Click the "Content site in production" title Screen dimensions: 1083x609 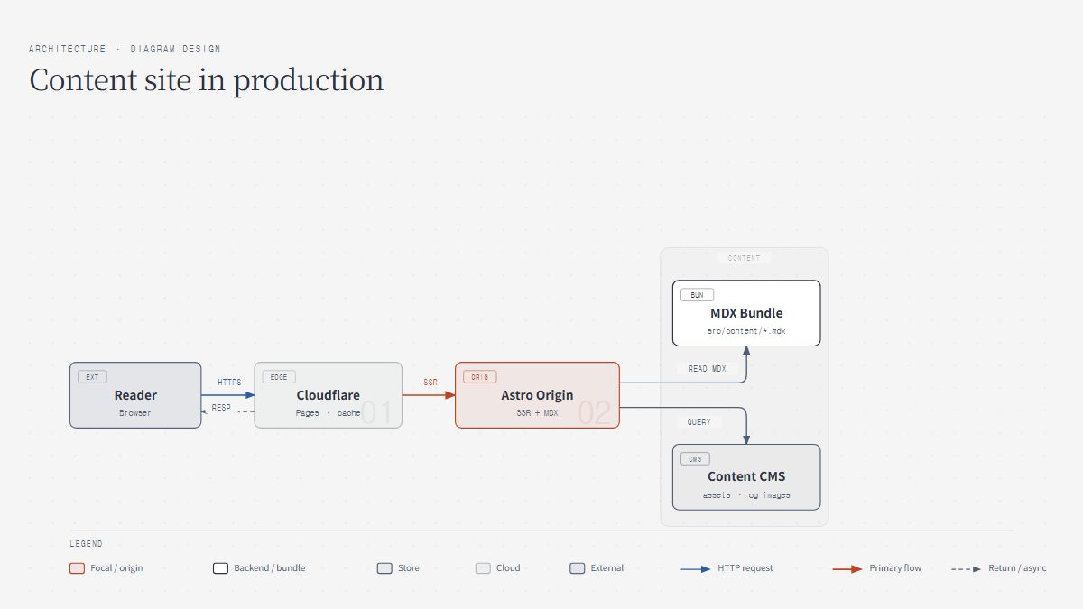tap(207, 80)
